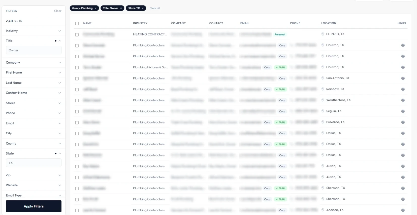417x215 pixels.
Task: Click Valid badge in the Rainbow, TX row
Action: click(280, 89)
